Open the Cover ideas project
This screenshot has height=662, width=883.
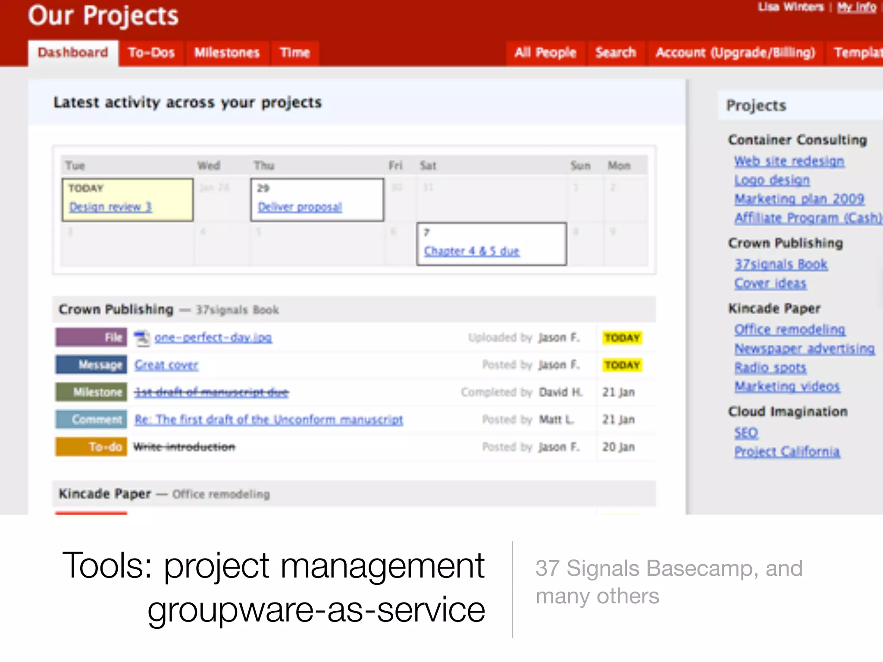[770, 283]
